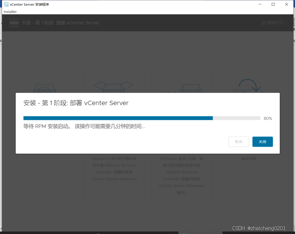Screen dimensions: 295x234
Task: Click the disabled 取消 button
Action: (239, 142)
